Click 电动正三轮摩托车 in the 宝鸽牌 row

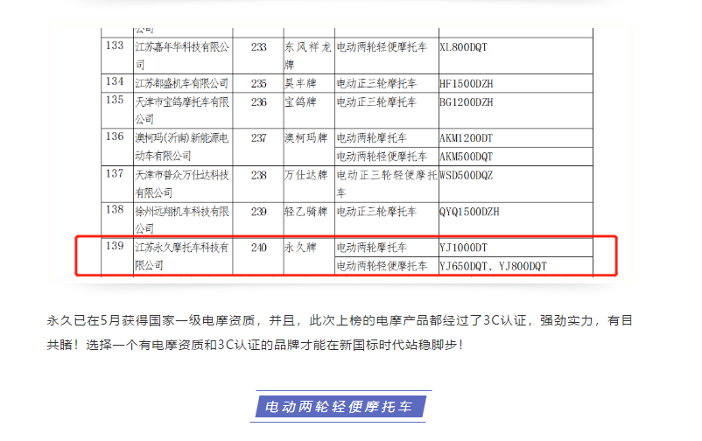(376, 102)
